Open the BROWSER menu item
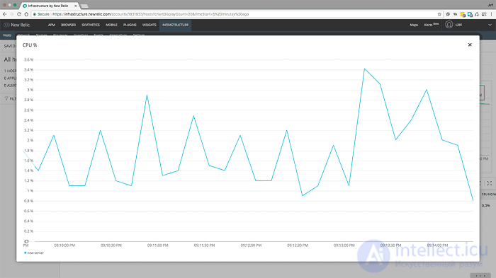 pyautogui.click(x=68, y=25)
